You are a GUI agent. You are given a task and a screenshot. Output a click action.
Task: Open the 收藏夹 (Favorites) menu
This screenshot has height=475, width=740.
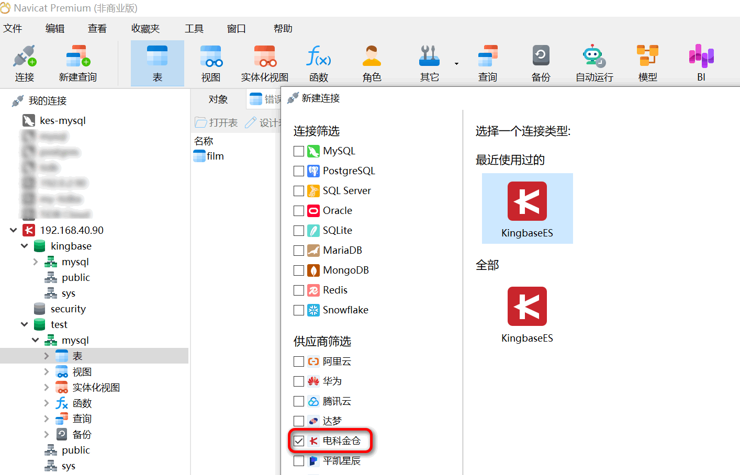pos(145,29)
